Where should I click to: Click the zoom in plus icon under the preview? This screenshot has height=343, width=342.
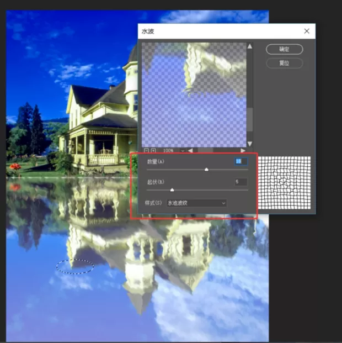point(153,151)
